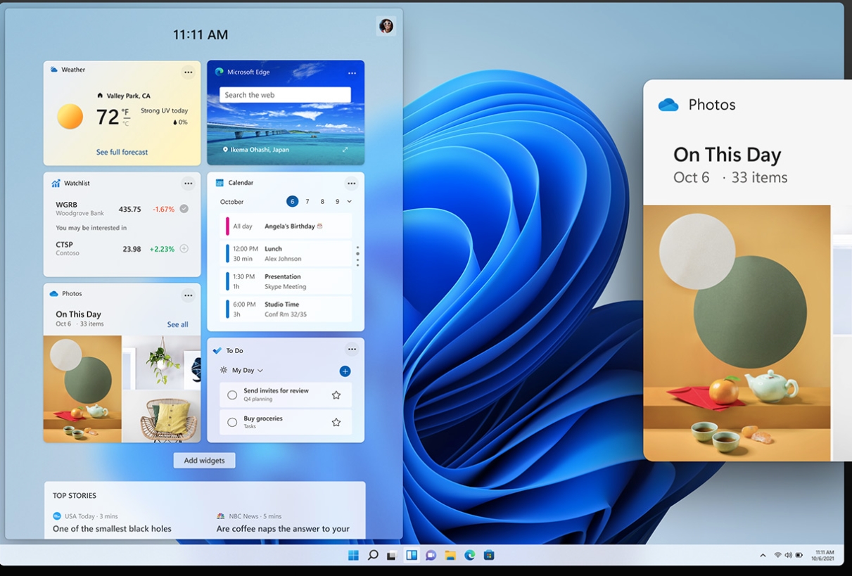
Task: Star the Send invites for review task
Action: [336, 395]
